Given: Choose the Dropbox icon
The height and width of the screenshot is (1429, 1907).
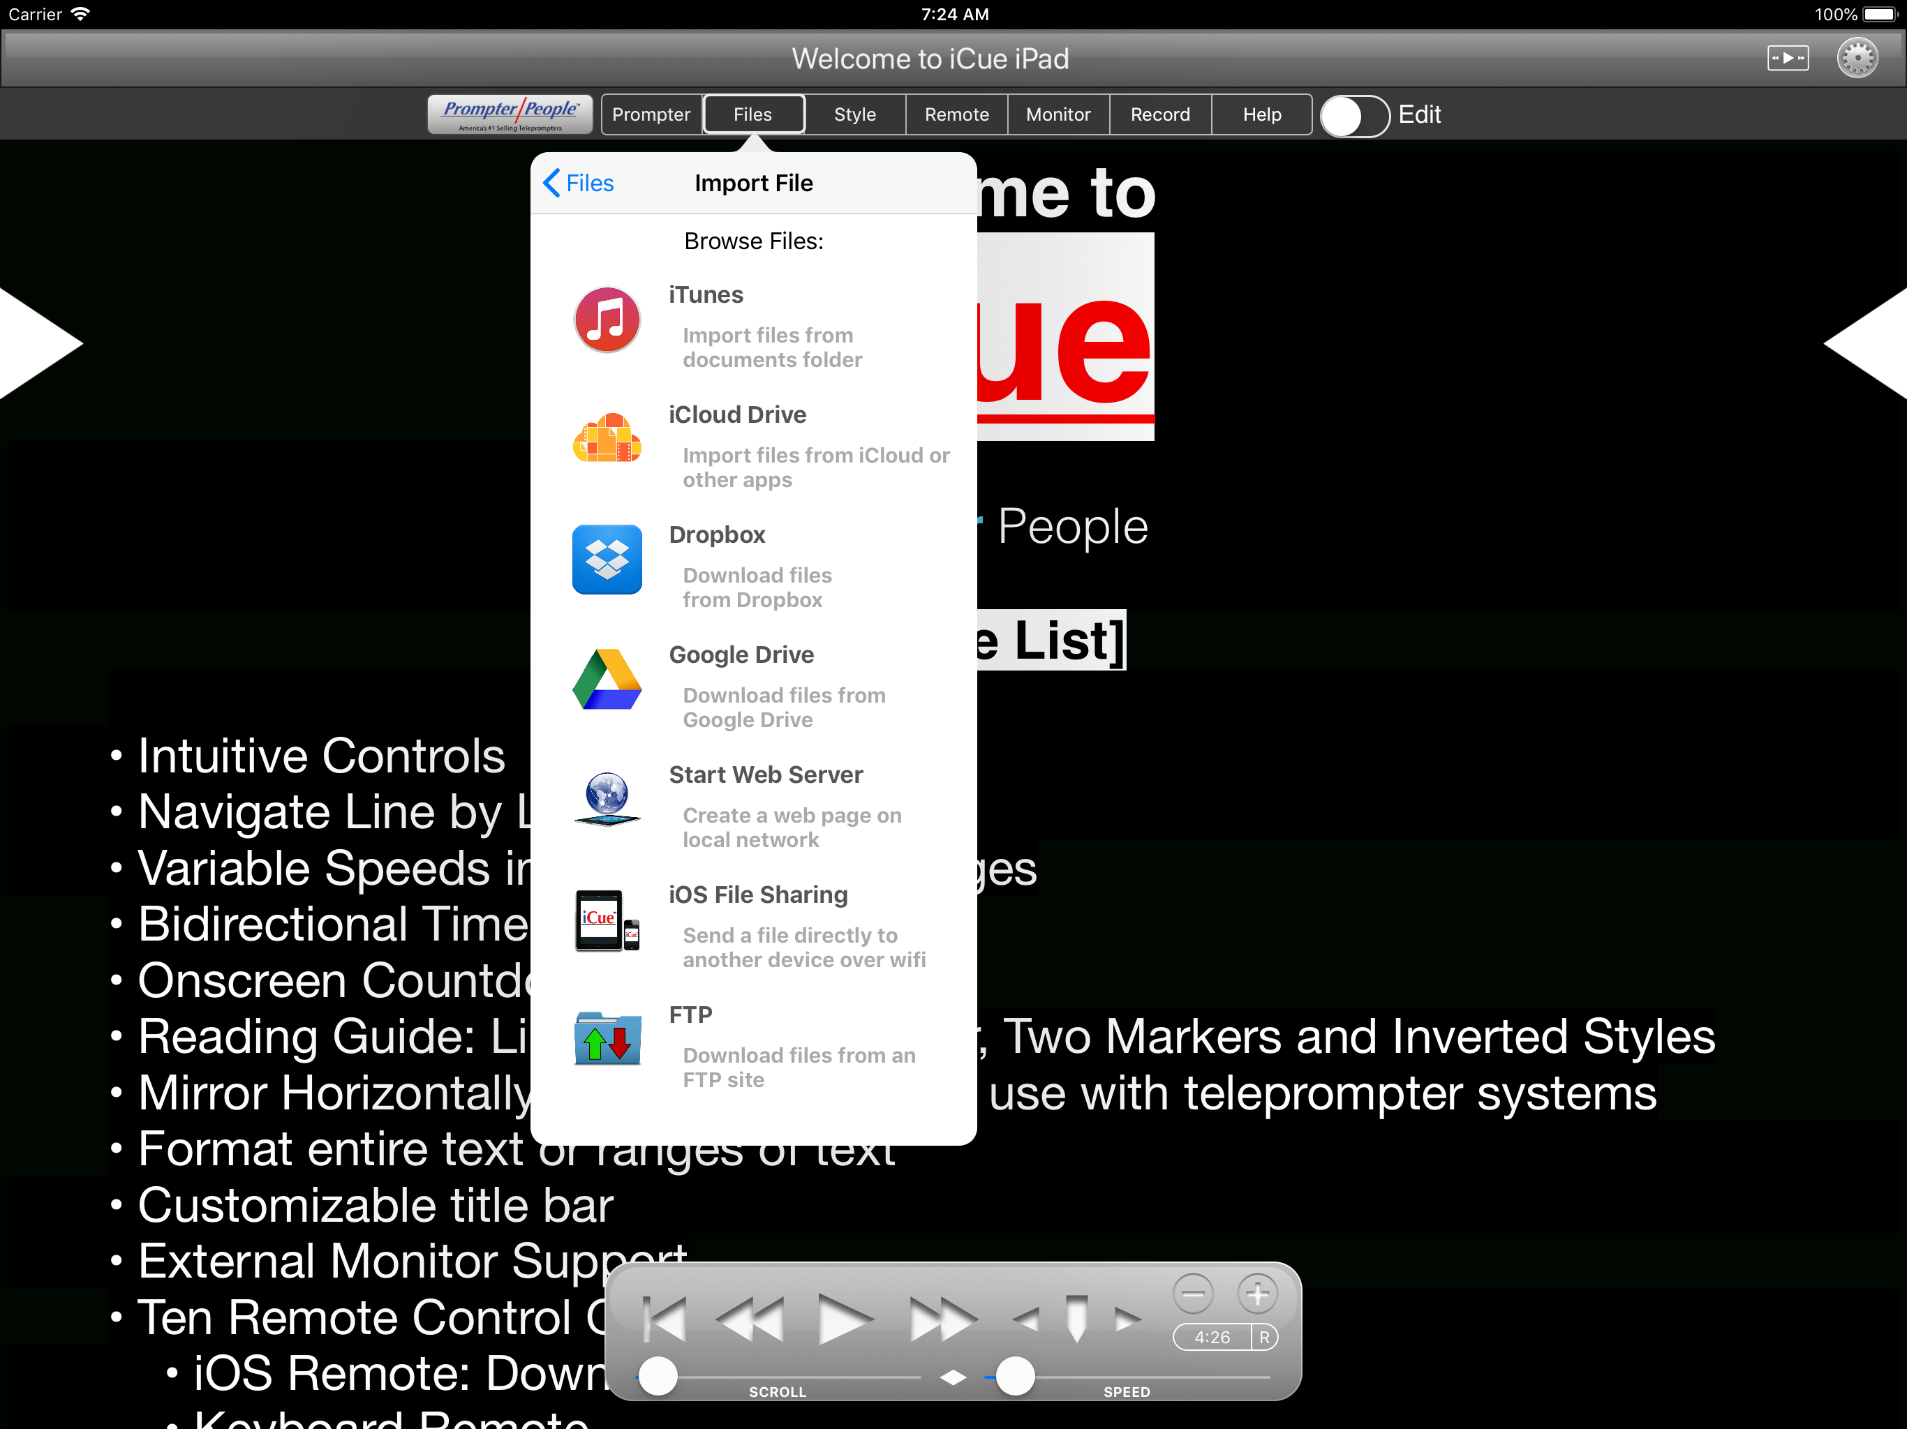Looking at the screenshot, I should click(x=607, y=560).
